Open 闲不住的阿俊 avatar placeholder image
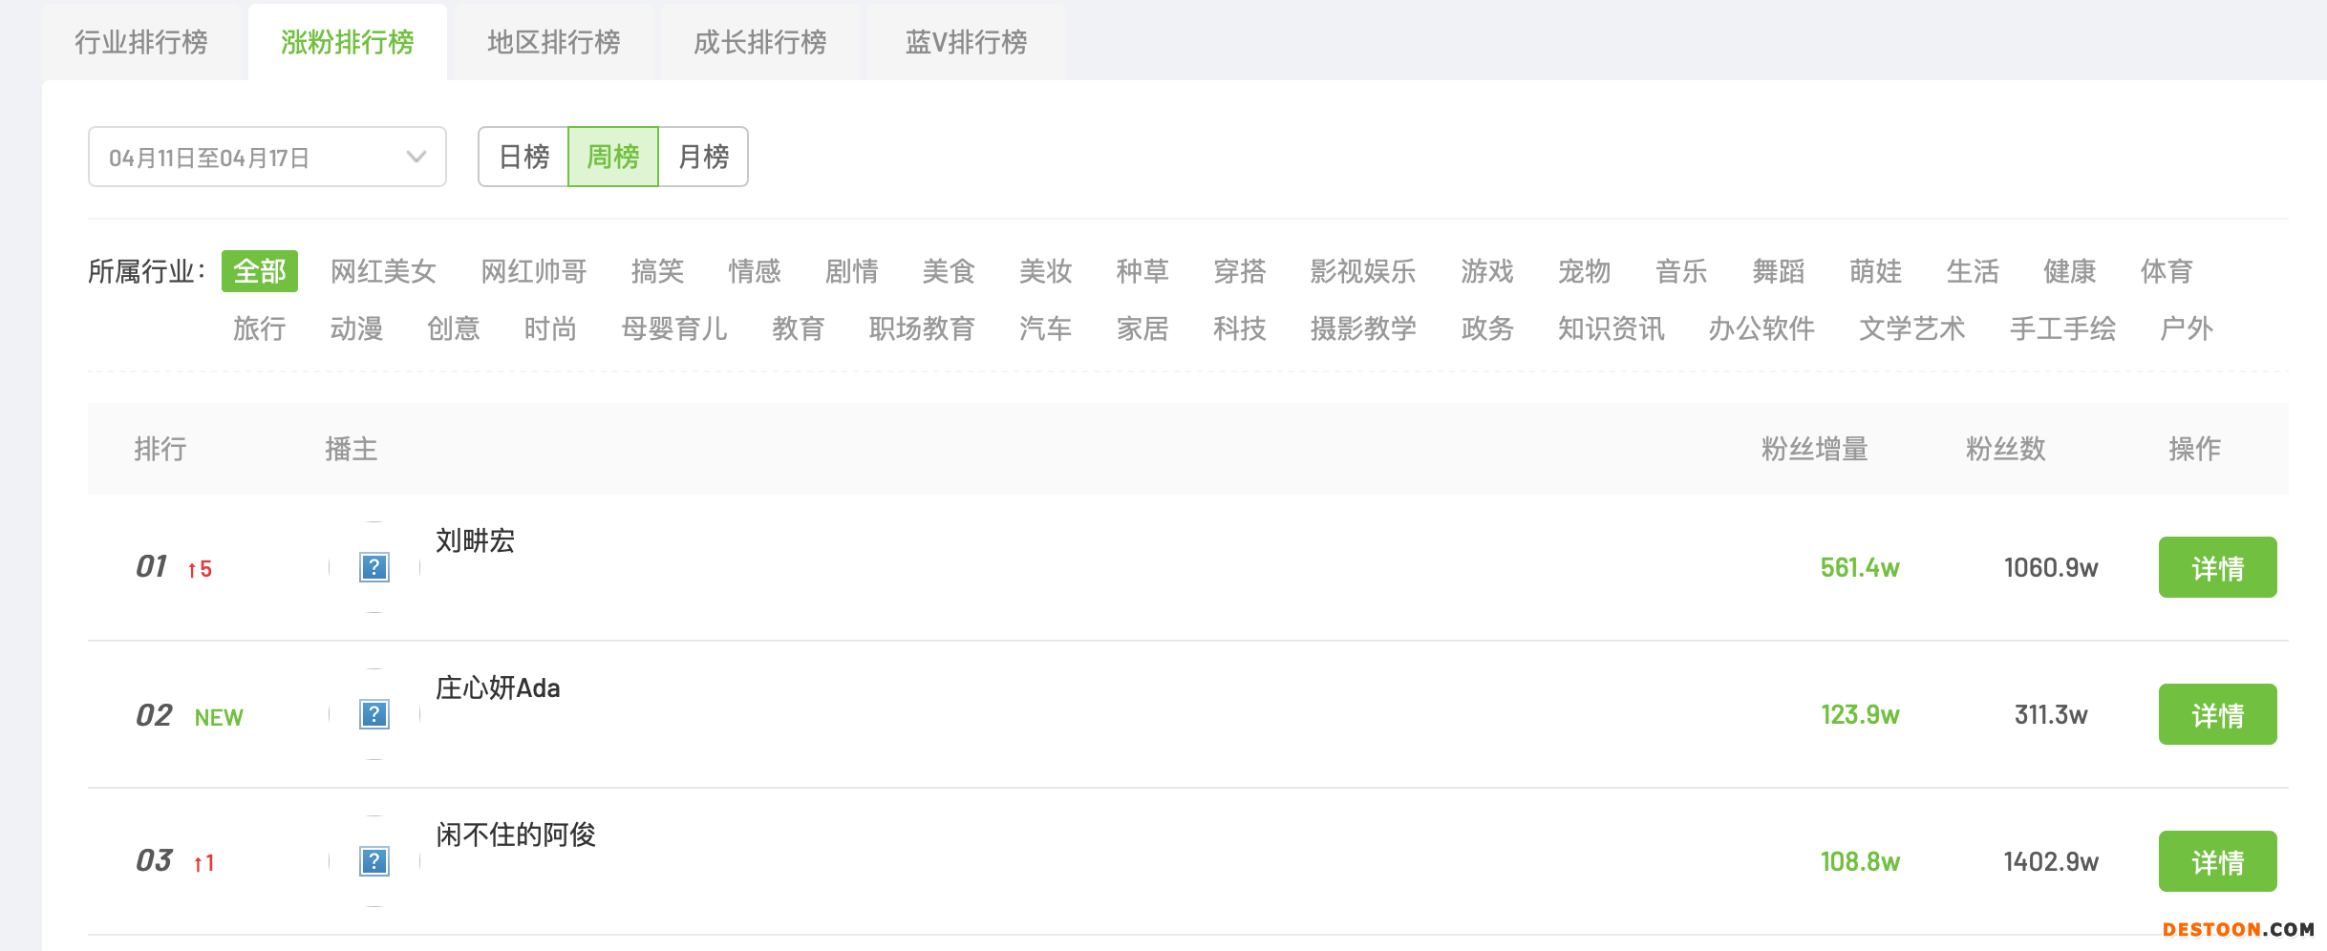This screenshot has width=2327, height=951. pos(374,861)
